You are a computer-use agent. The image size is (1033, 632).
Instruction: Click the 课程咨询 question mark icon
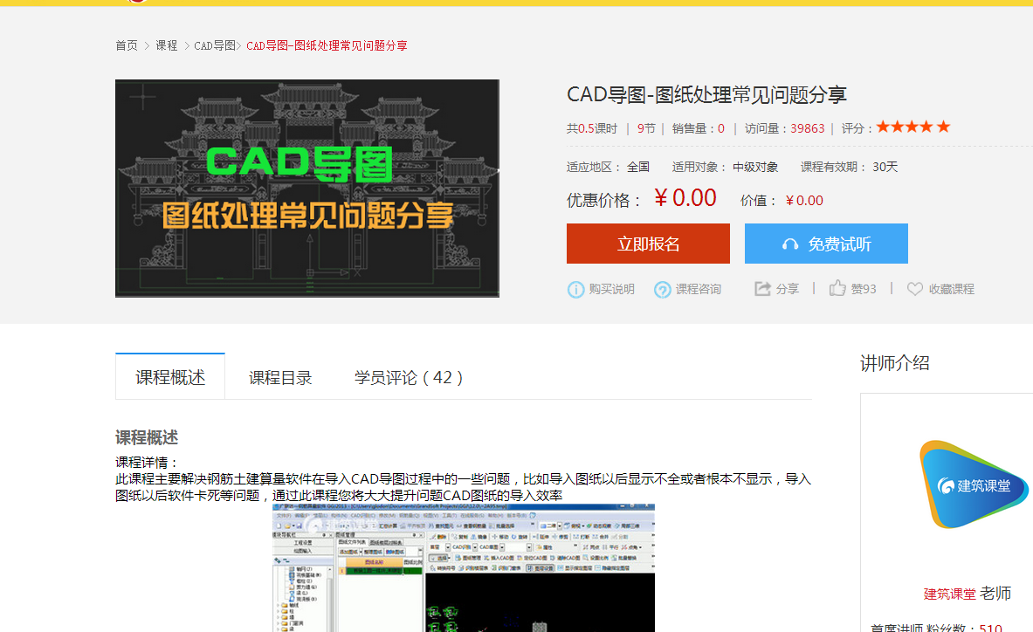tap(663, 289)
